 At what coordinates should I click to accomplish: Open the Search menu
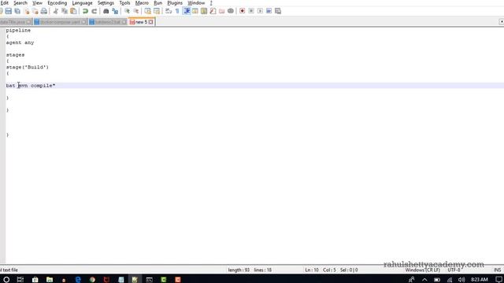20,3
